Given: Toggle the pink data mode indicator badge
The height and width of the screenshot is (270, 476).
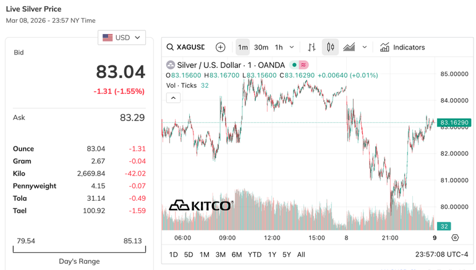Looking at the screenshot, I should pyautogui.click(x=304, y=65).
